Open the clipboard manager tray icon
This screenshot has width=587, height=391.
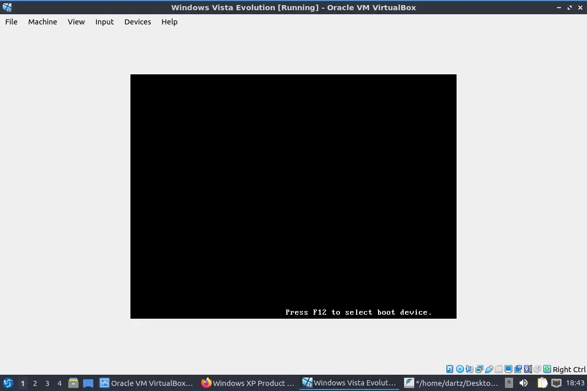point(543,383)
